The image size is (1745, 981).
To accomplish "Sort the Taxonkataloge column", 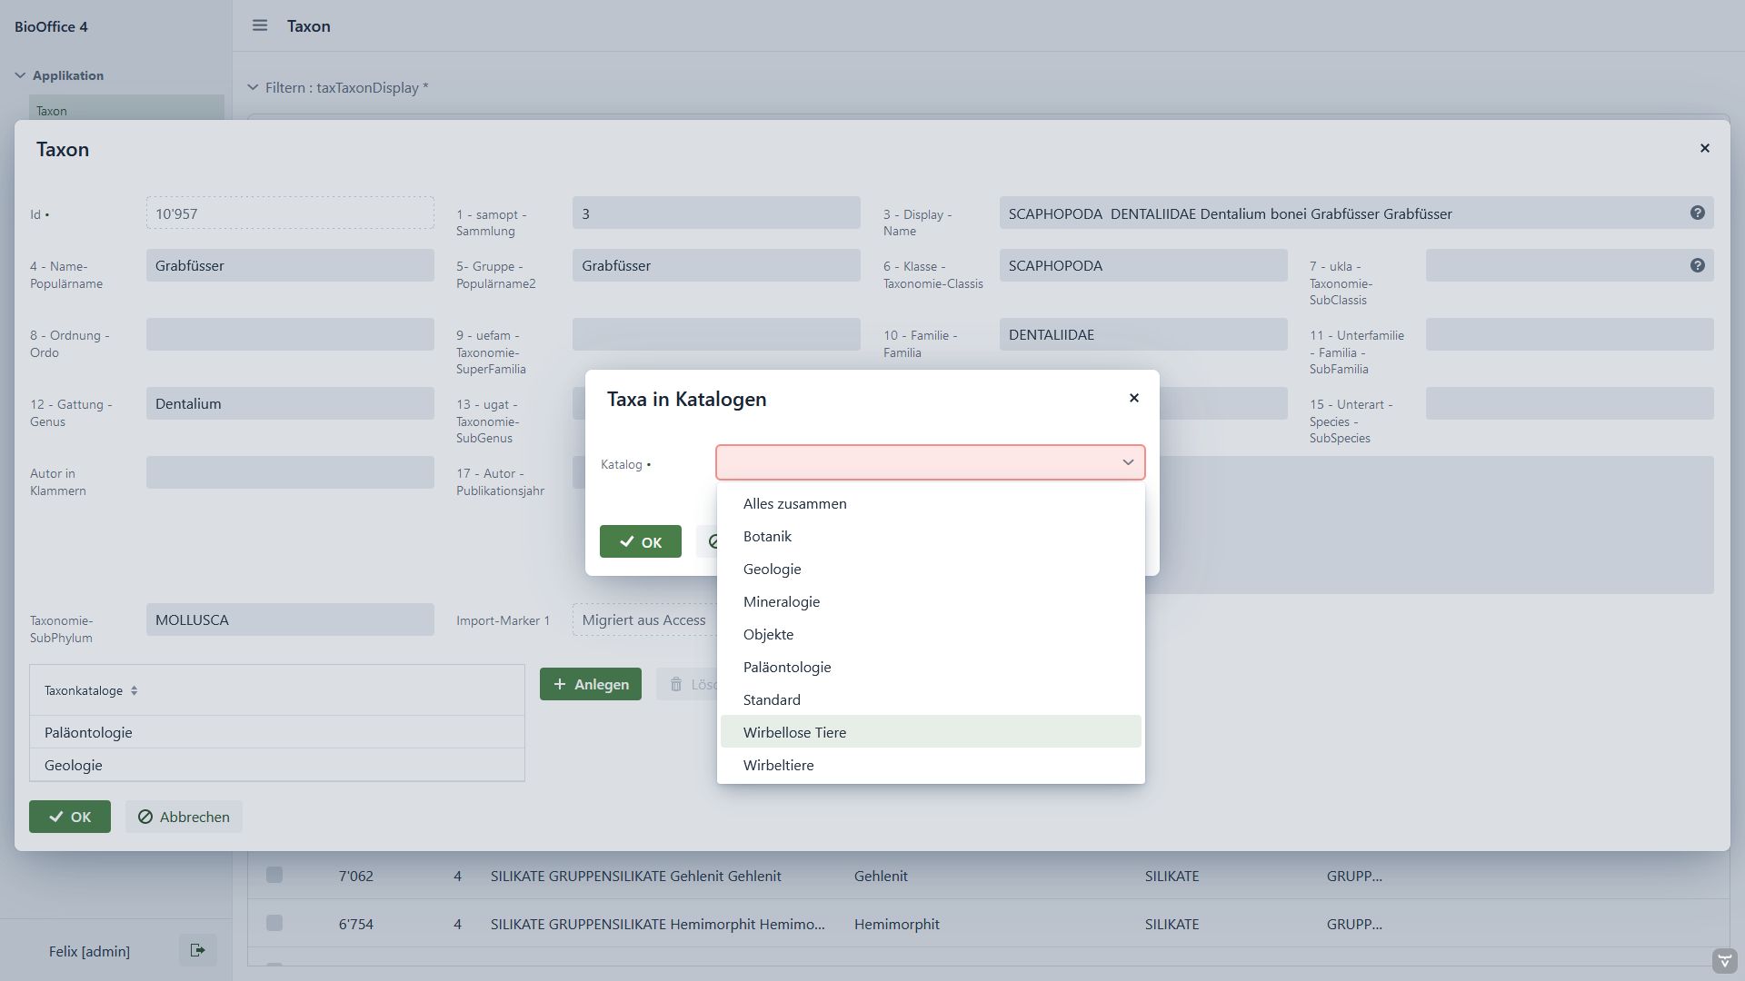I will [134, 690].
